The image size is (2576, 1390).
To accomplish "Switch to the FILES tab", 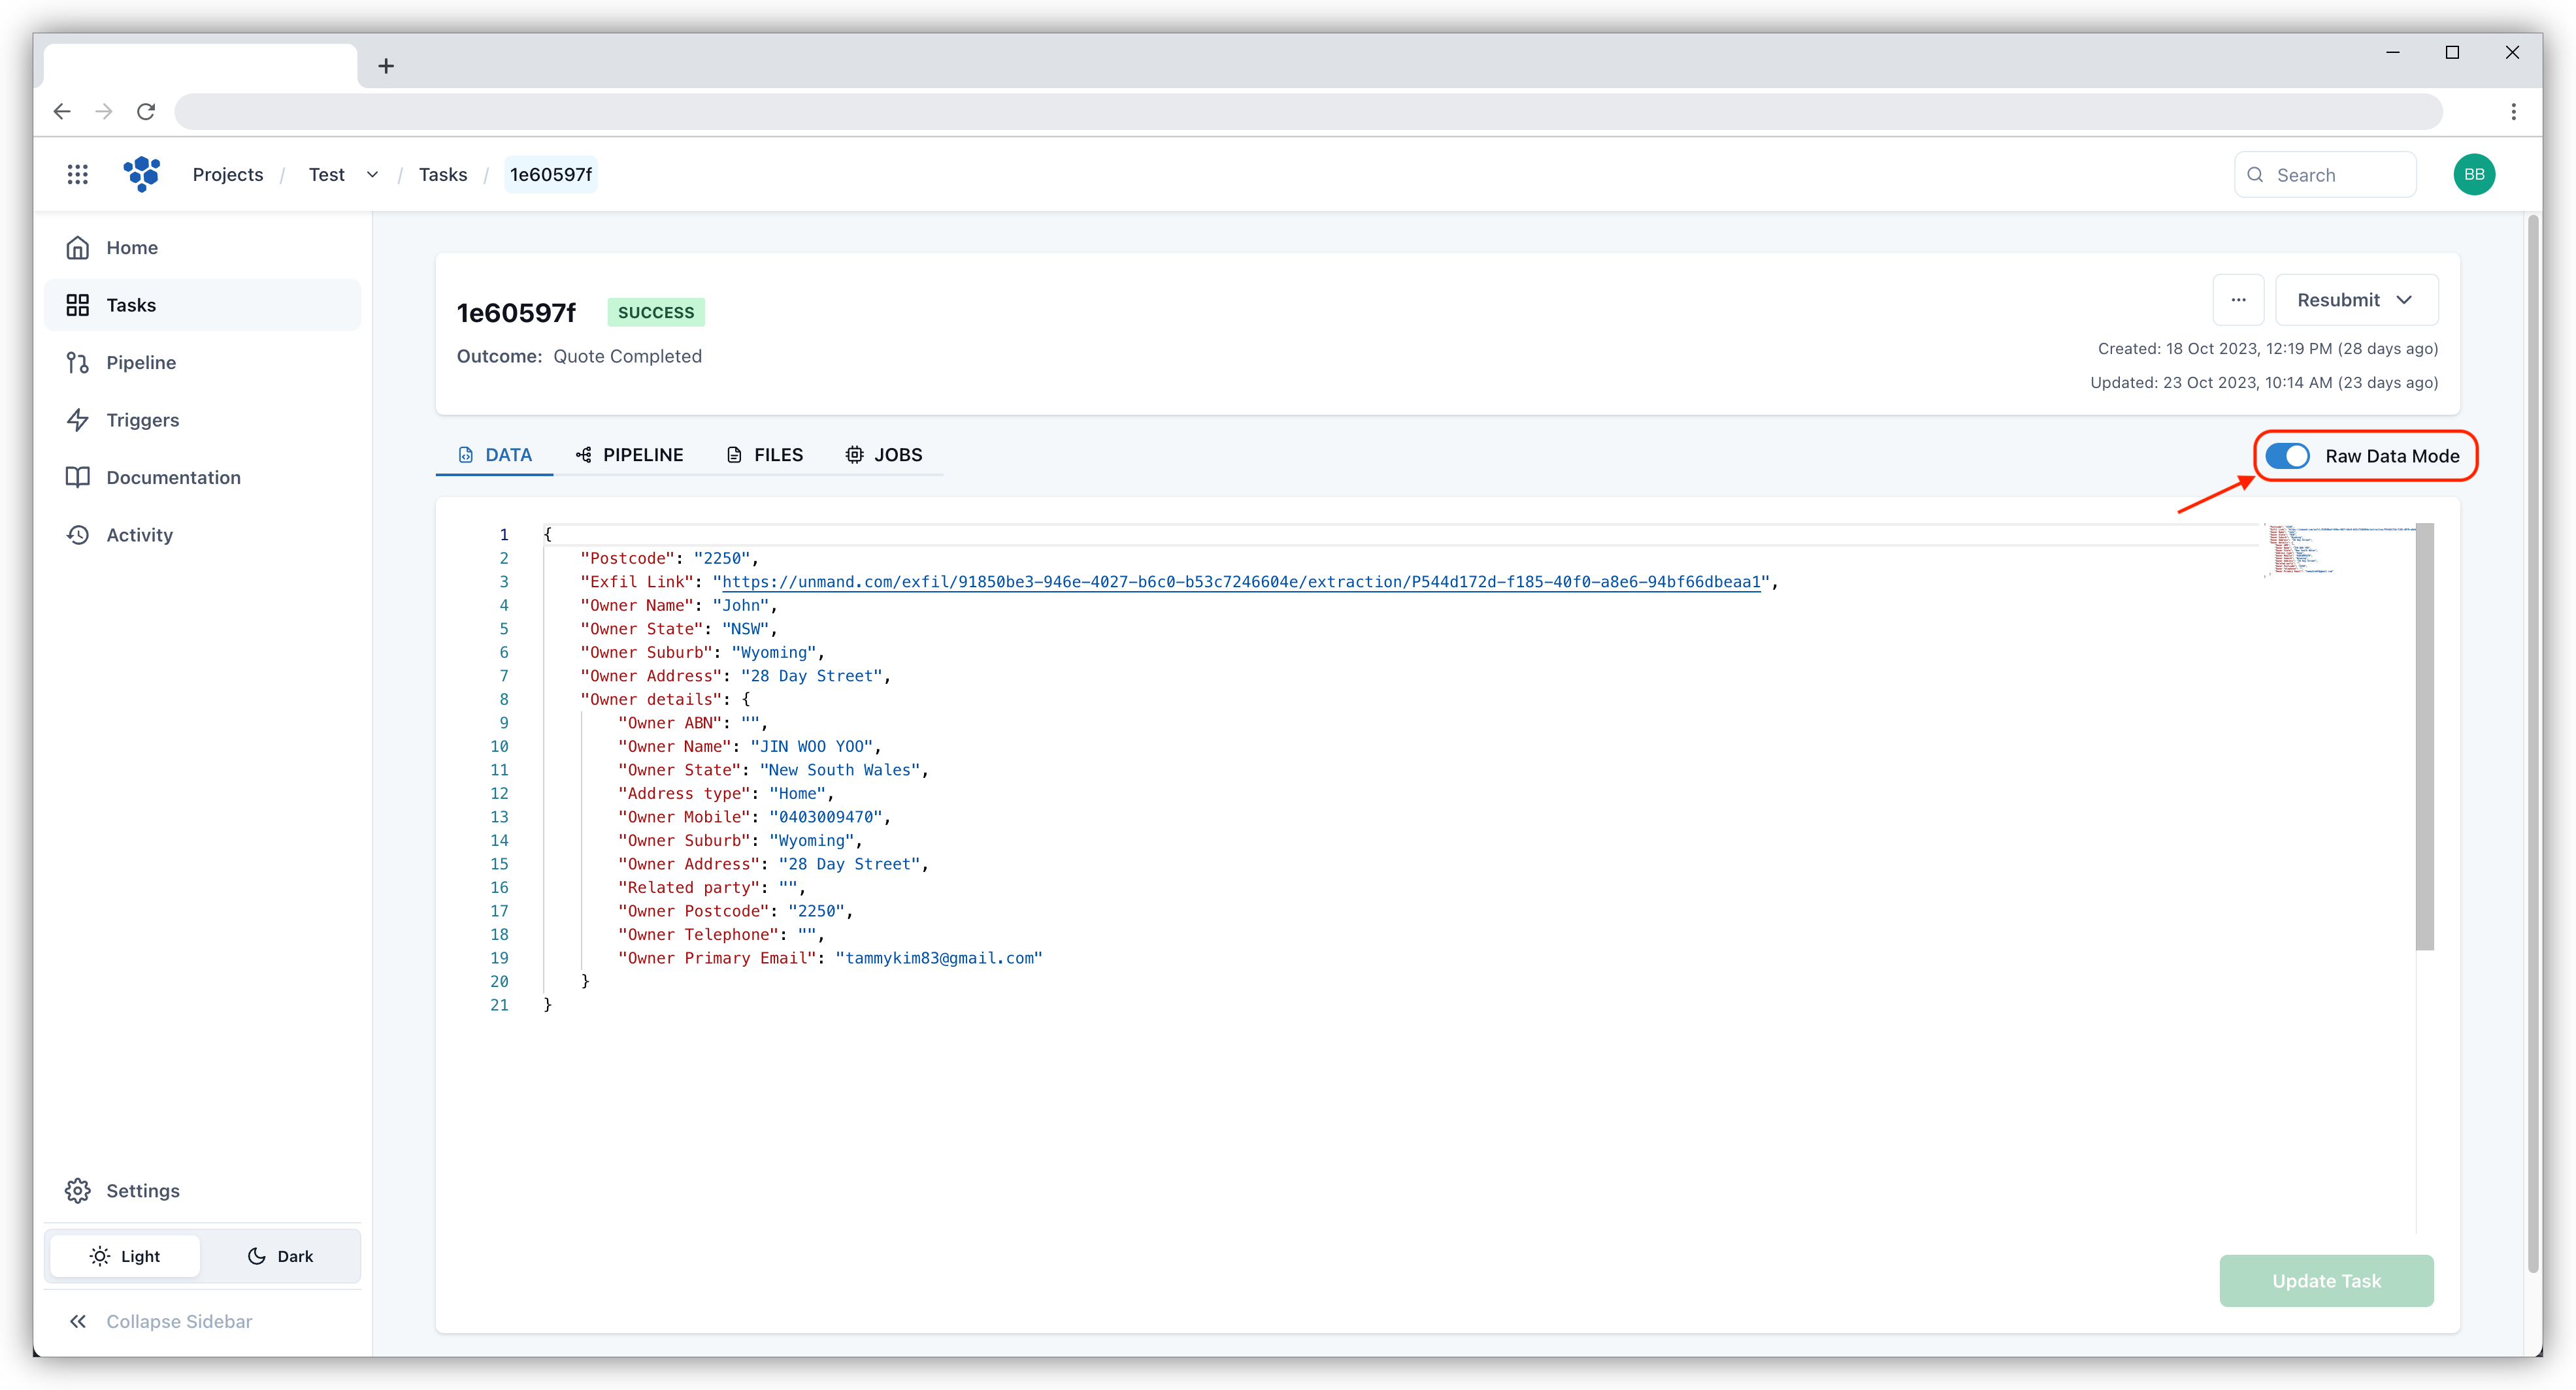I will 764,455.
